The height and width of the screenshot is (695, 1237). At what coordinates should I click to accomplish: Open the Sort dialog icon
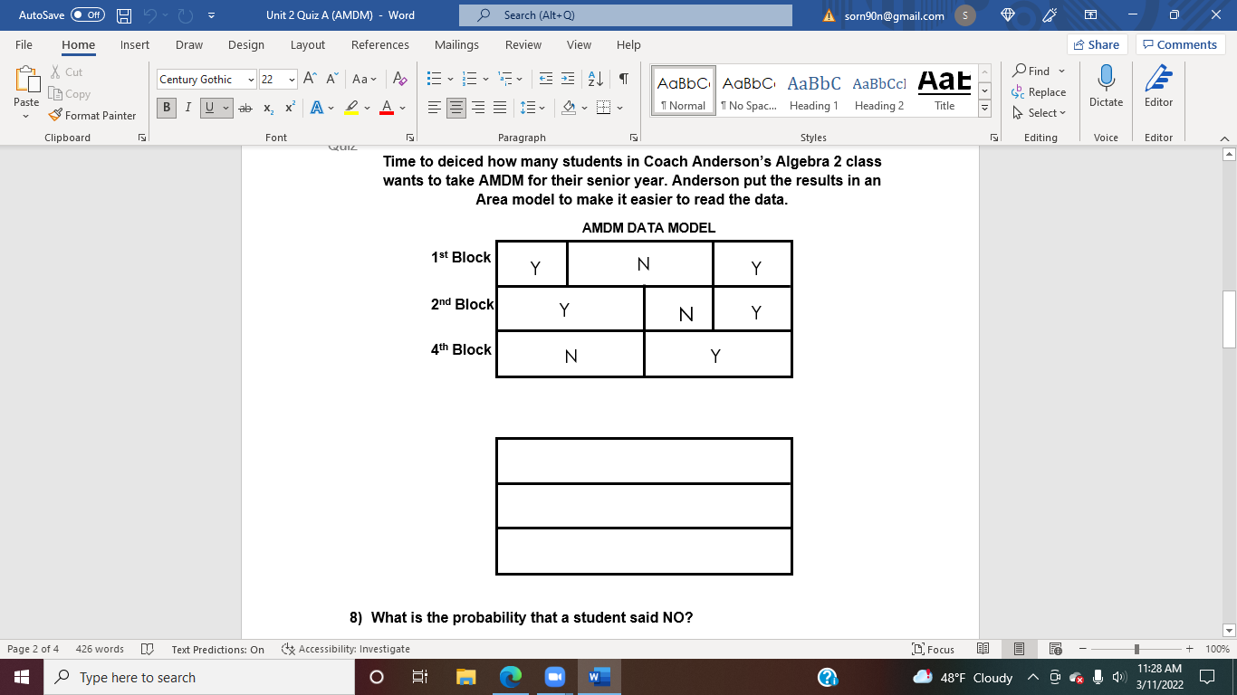pos(594,79)
